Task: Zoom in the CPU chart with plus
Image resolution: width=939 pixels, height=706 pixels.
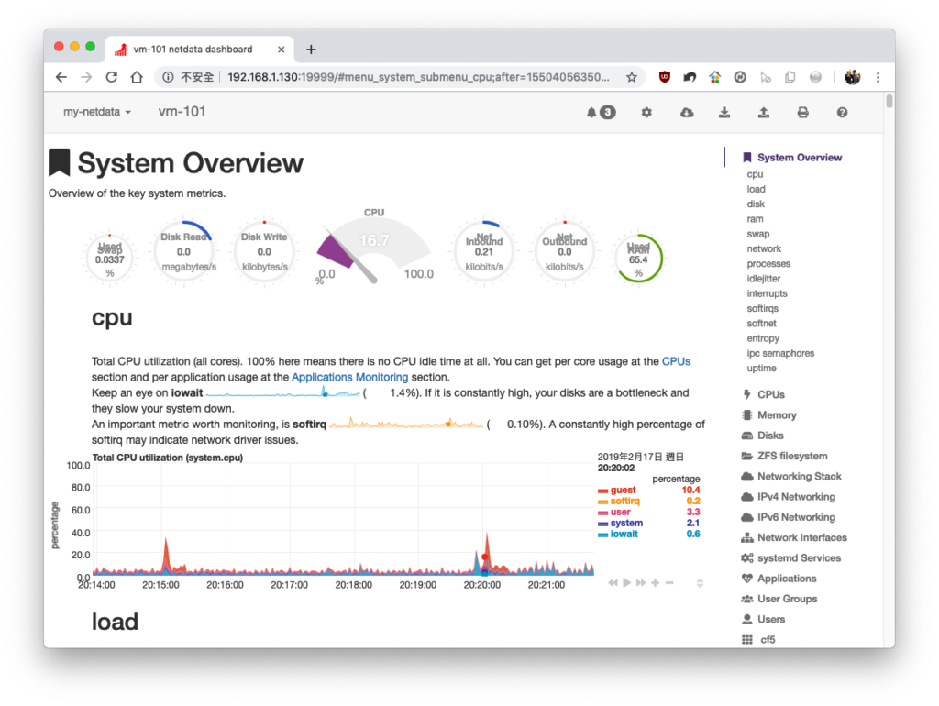Action: [655, 582]
